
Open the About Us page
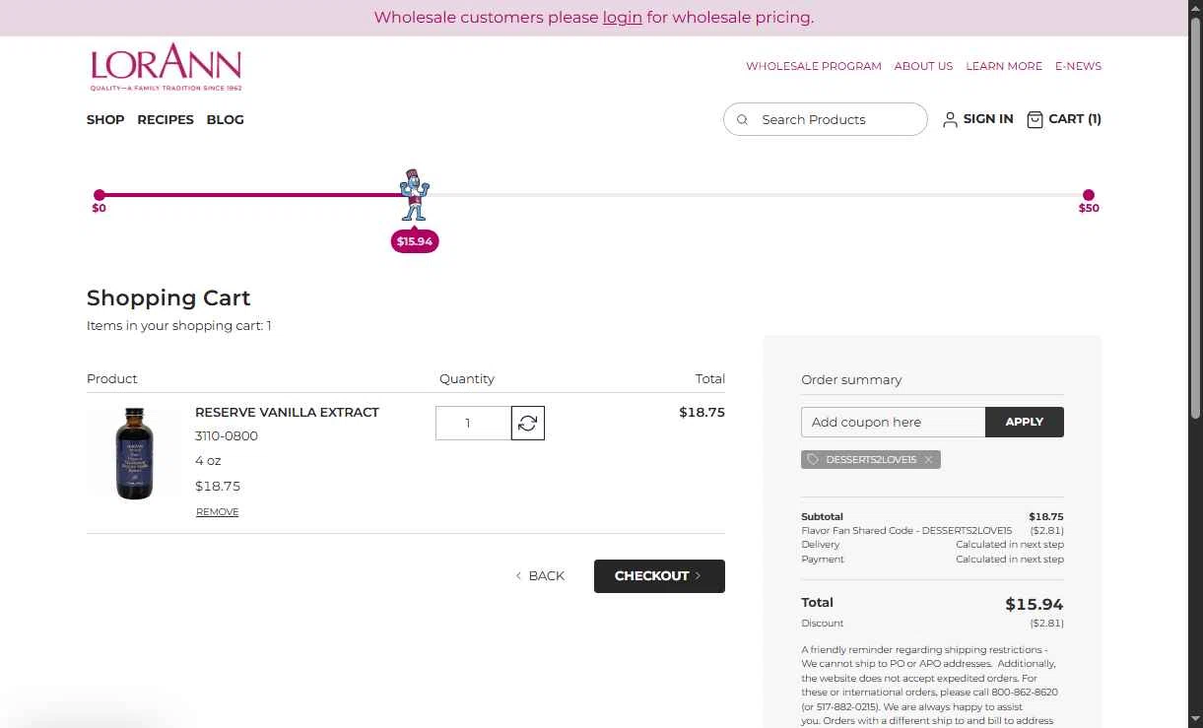pyautogui.click(x=923, y=66)
